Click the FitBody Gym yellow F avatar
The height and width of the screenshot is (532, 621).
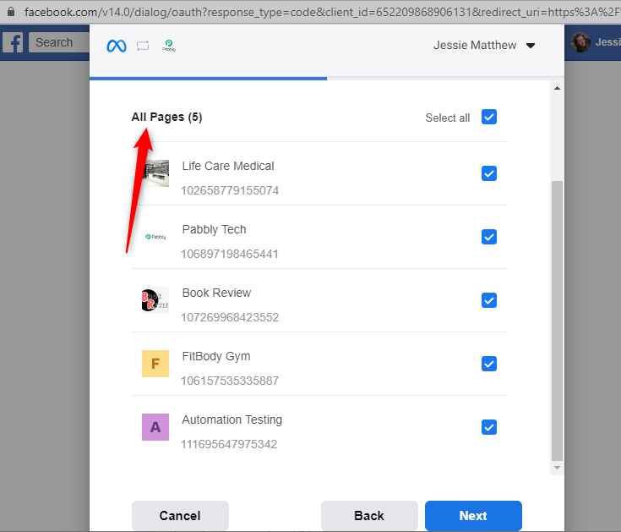tap(155, 364)
